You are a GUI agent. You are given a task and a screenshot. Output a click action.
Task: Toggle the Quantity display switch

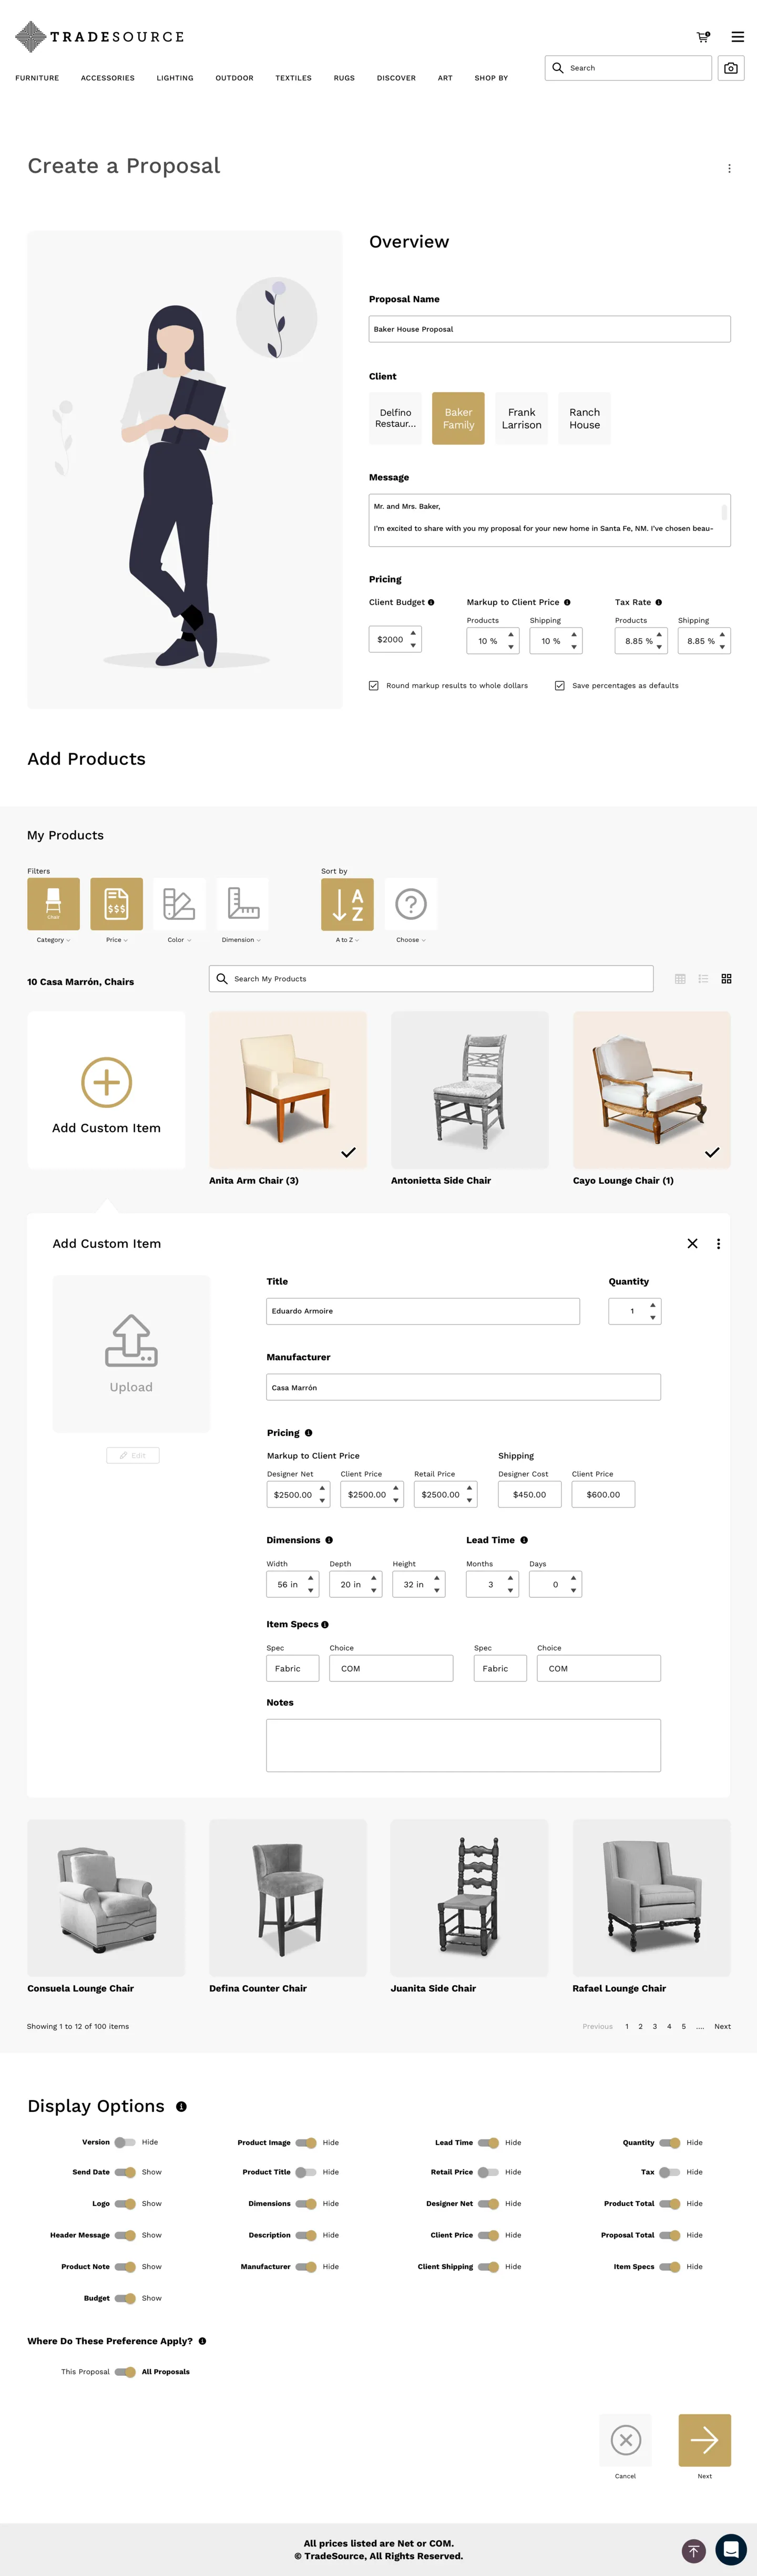[670, 2142]
